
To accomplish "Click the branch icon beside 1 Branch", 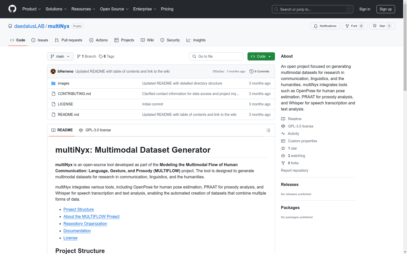I will pyautogui.click(x=79, y=56).
